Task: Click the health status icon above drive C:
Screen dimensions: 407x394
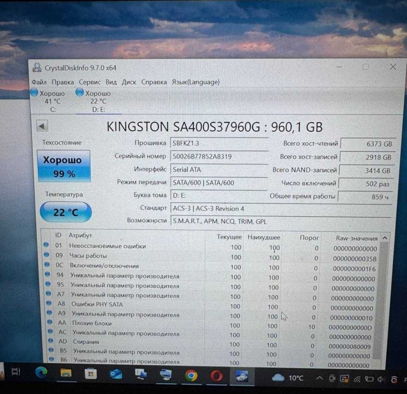Action: [34, 93]
